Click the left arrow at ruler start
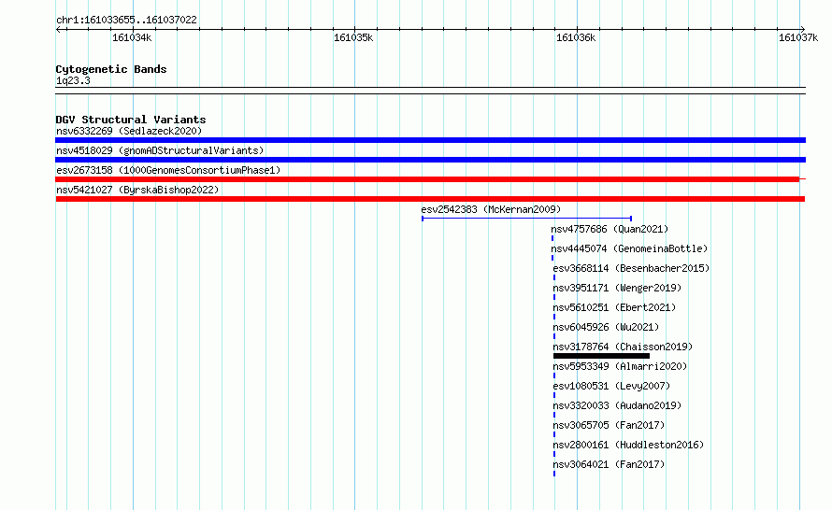 pyautogui.click(x=58, y=29)
